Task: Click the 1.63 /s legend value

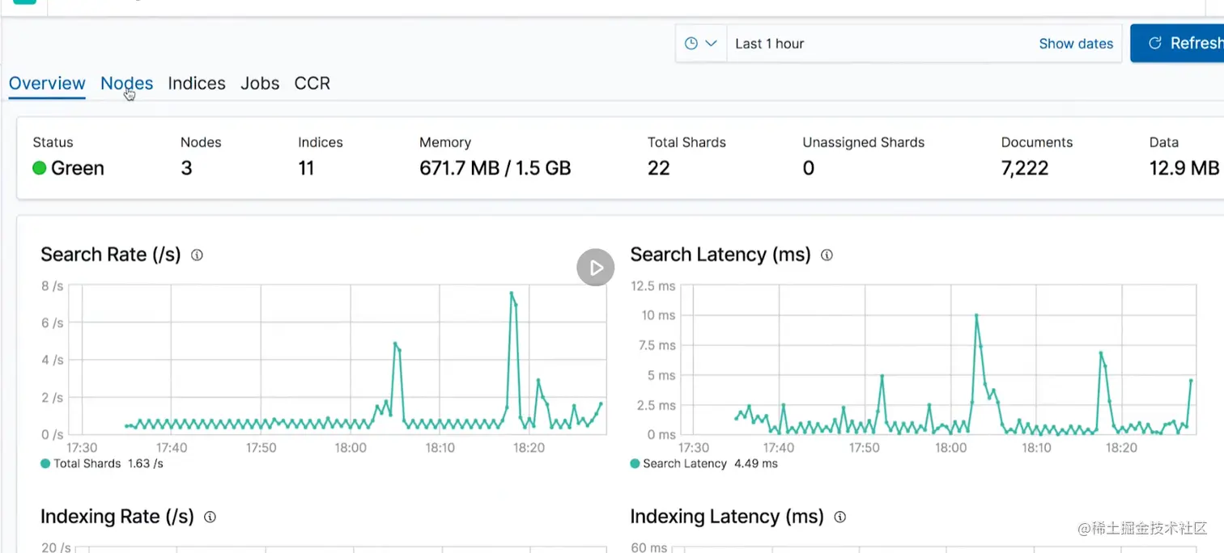Action: click(x=146, y=464)
